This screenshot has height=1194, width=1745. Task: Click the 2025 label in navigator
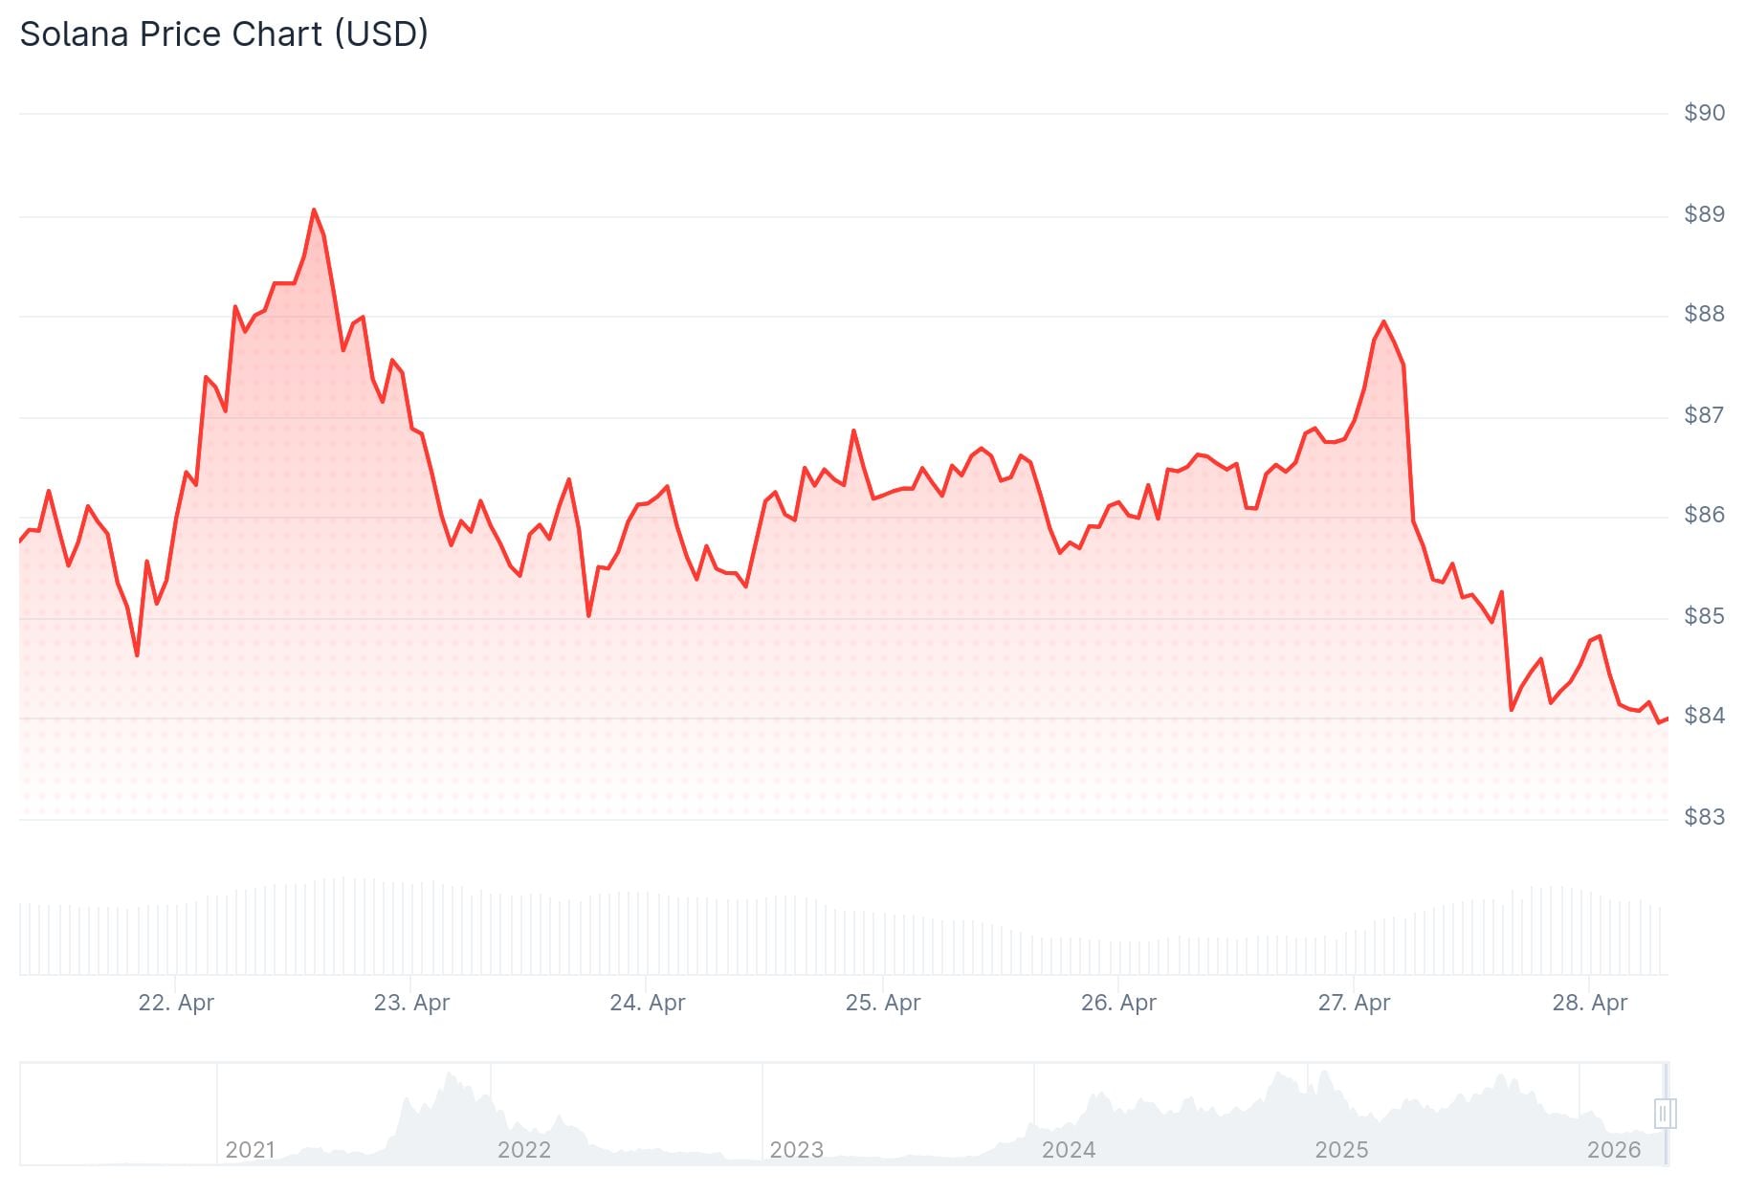[1341, 1150]
